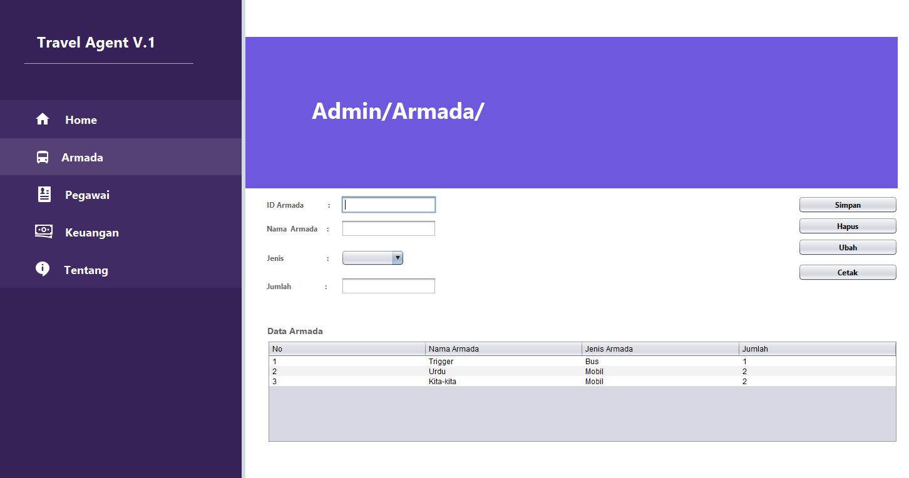Click the Admin/Armada/ breadcrumb heading
Image resolution: width=909 pixels, height=478 pixels.
398,111
